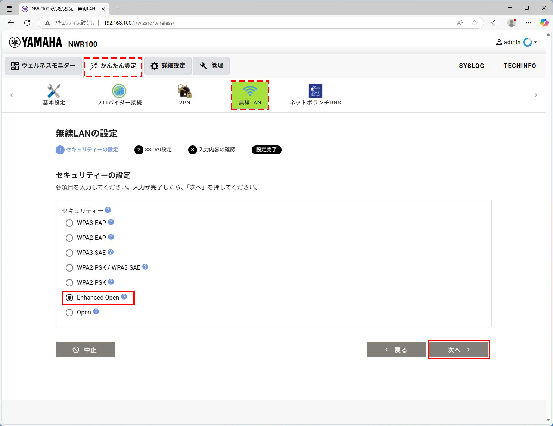Viewport: 553px width, 426px height.
Task: Select the WPA3-SAE radio button
Action: pos(69,253)
